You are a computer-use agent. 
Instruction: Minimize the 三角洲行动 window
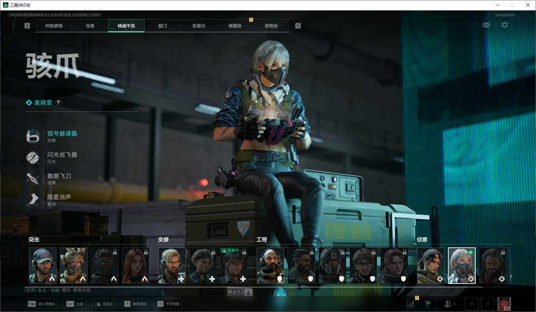click(x=498, y=5)
